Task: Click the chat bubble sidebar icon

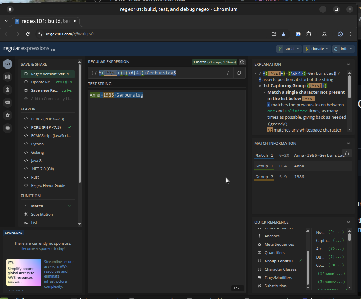Action: (x=7, y=128)
